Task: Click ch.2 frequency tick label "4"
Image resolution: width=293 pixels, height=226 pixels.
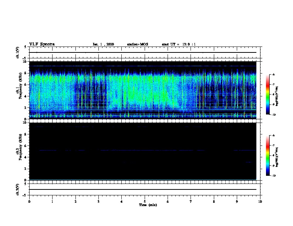Action: 26,157
